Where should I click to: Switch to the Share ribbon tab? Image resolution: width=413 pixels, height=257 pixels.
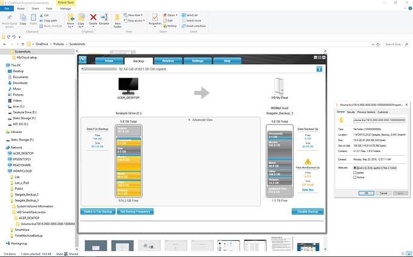click(35, 9)
